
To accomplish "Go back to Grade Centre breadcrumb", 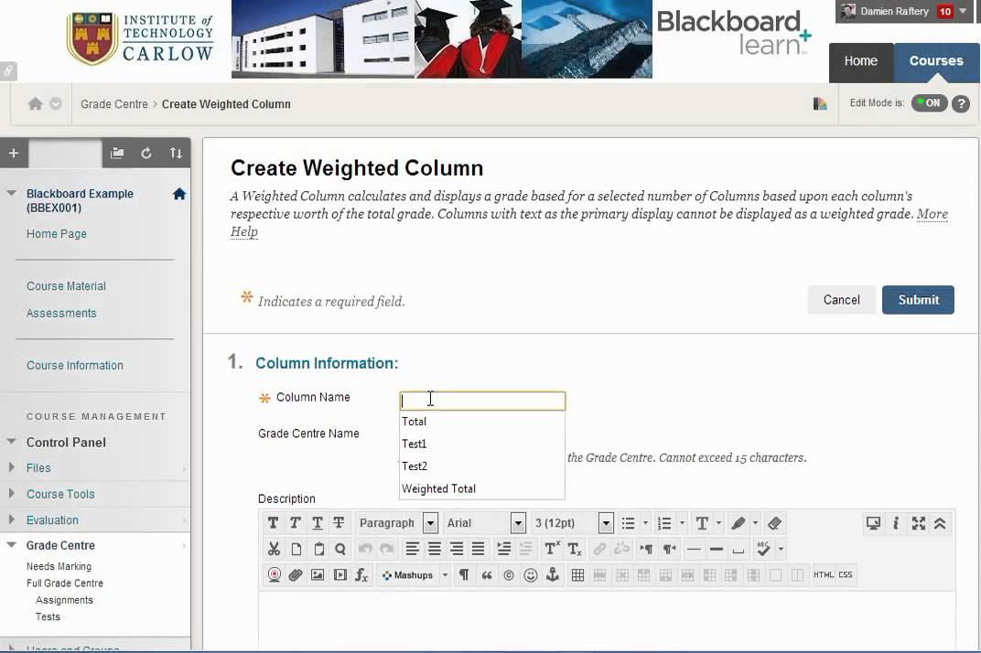I will point(113,104).
